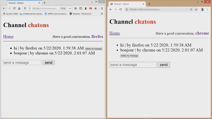
Task: Follow the Home link in the Chrome page
Action: 115,33
